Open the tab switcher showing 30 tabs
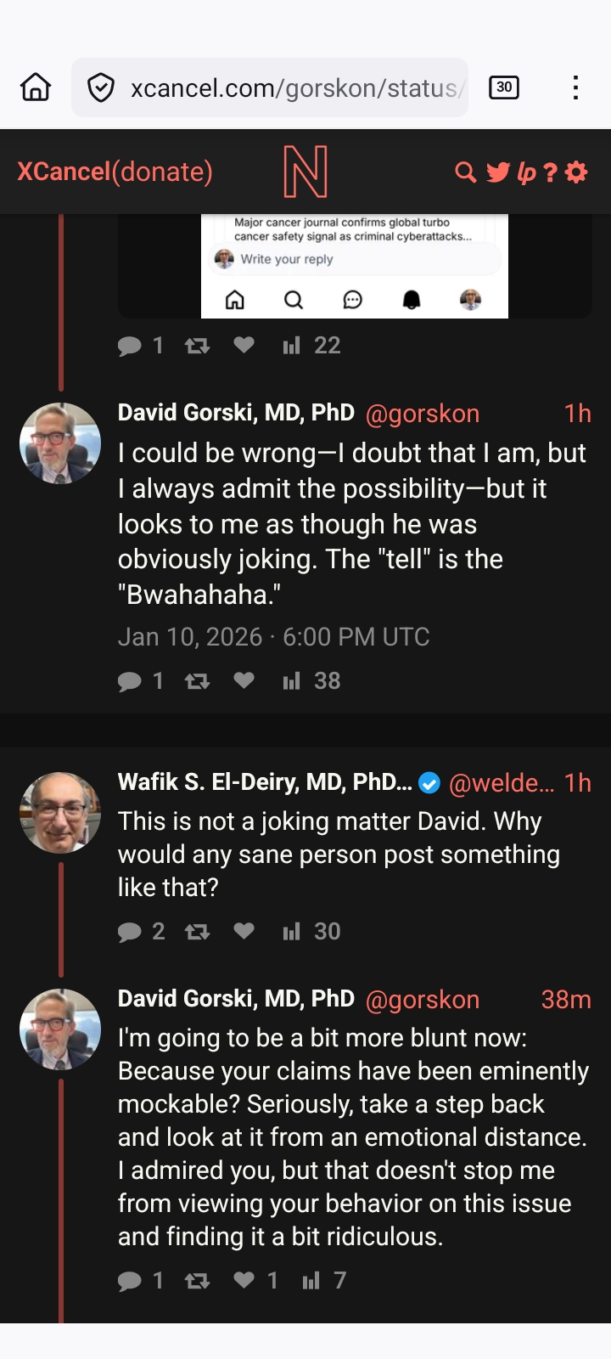Screen dimensions: 611x1359 504,87
